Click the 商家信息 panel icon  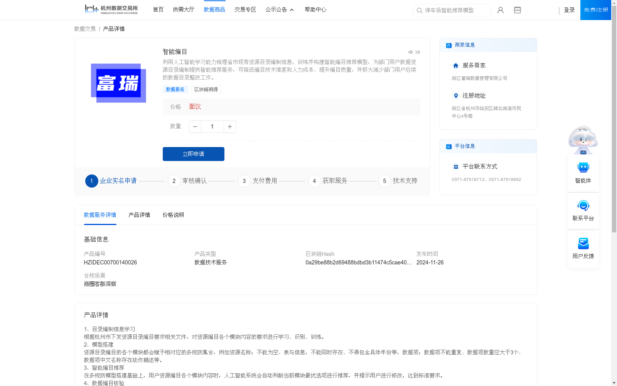coord(449,45)
